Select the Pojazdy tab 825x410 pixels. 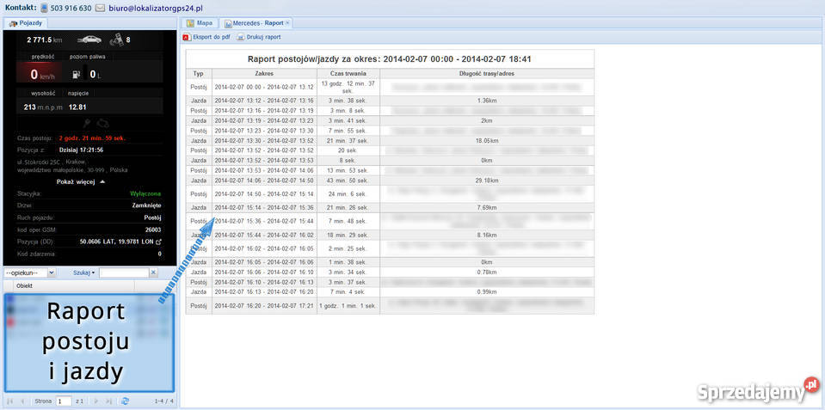click(x=25, y=23)
